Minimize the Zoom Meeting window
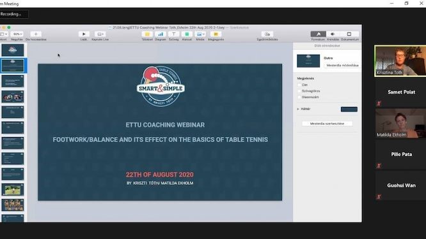 [x=391, y=4]
